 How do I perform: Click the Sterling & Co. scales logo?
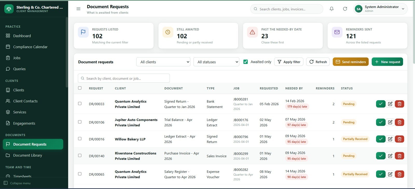(9, 9)
